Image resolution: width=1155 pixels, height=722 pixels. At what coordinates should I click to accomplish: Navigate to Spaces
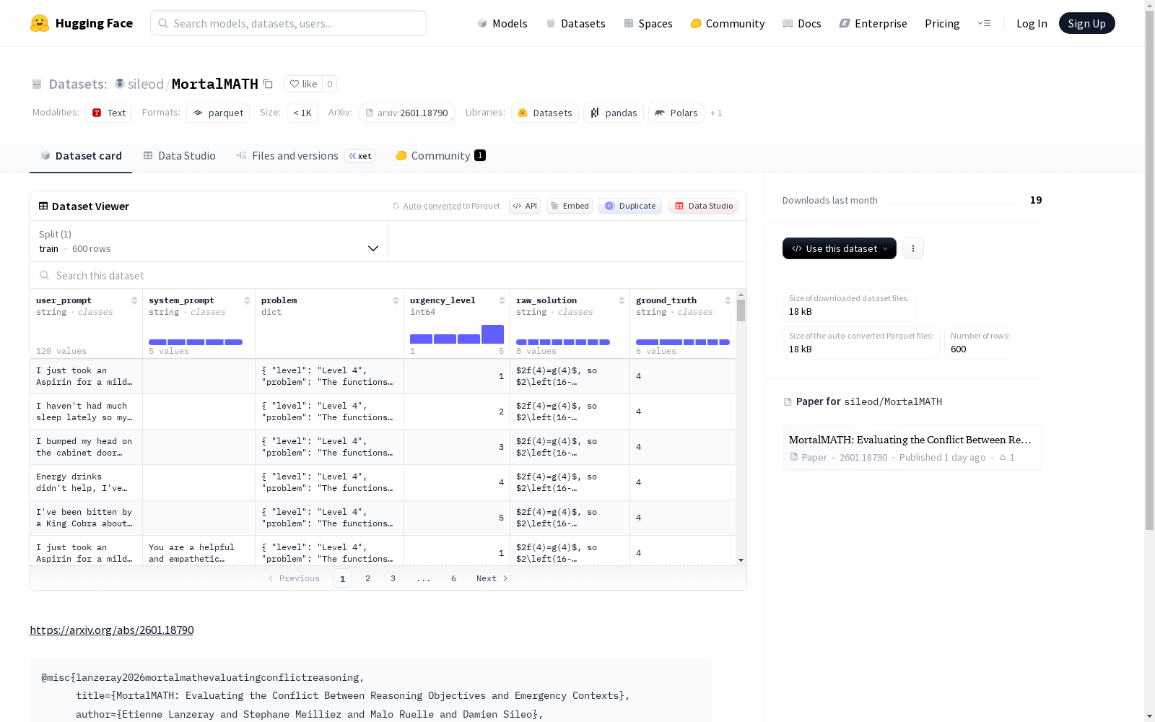tap(648, 23)
